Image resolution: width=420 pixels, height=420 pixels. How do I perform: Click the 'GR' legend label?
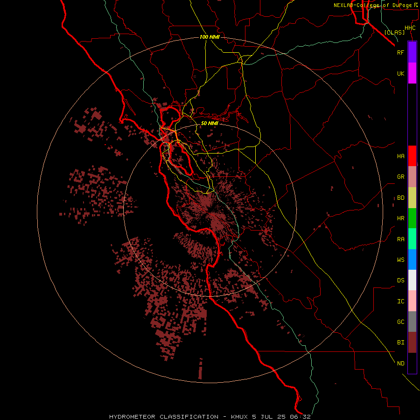coord(400,177)
